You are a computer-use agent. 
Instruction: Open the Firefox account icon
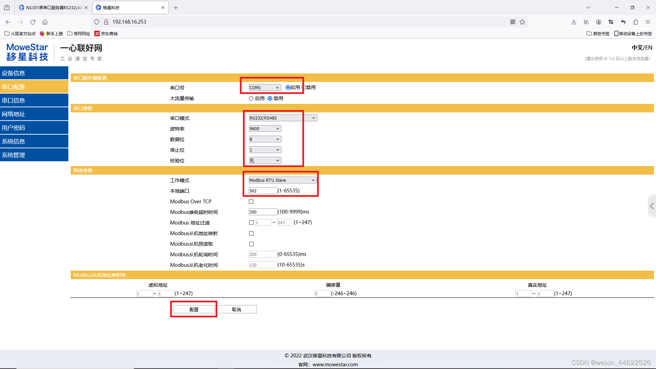point(599,22)
